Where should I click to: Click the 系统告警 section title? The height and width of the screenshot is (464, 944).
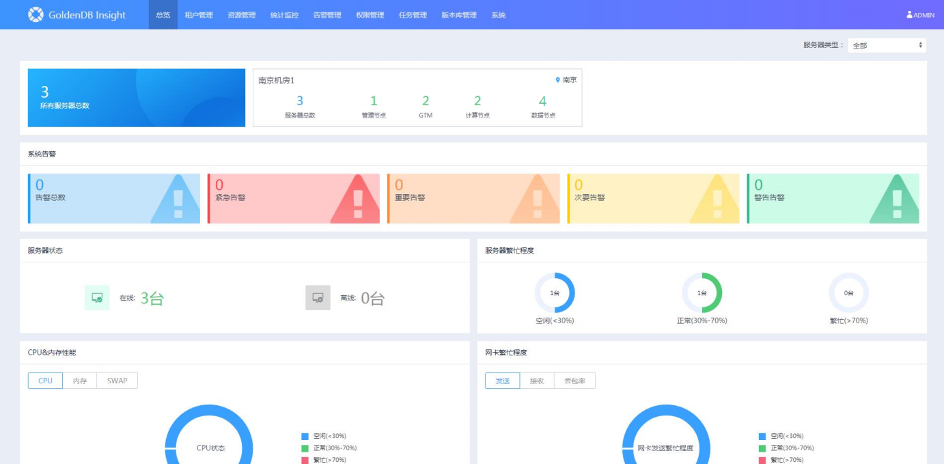coord(42,154)
